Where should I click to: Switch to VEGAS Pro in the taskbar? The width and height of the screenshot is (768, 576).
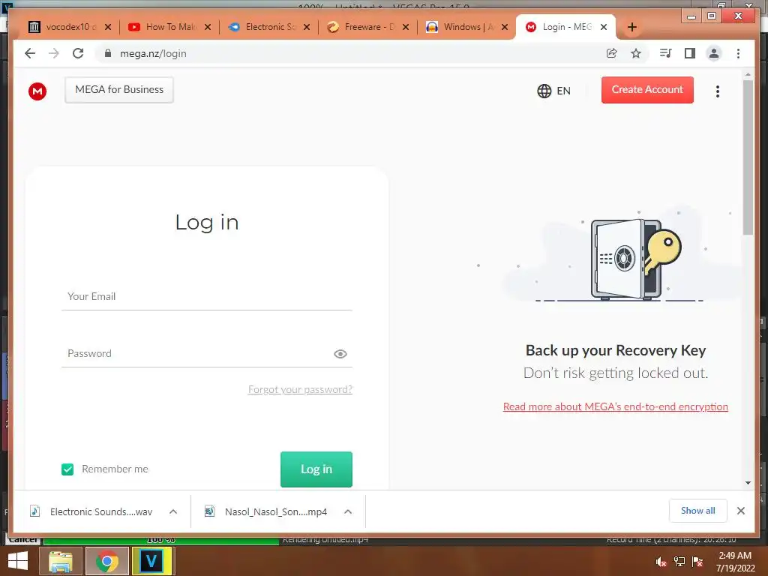(151, 561)
